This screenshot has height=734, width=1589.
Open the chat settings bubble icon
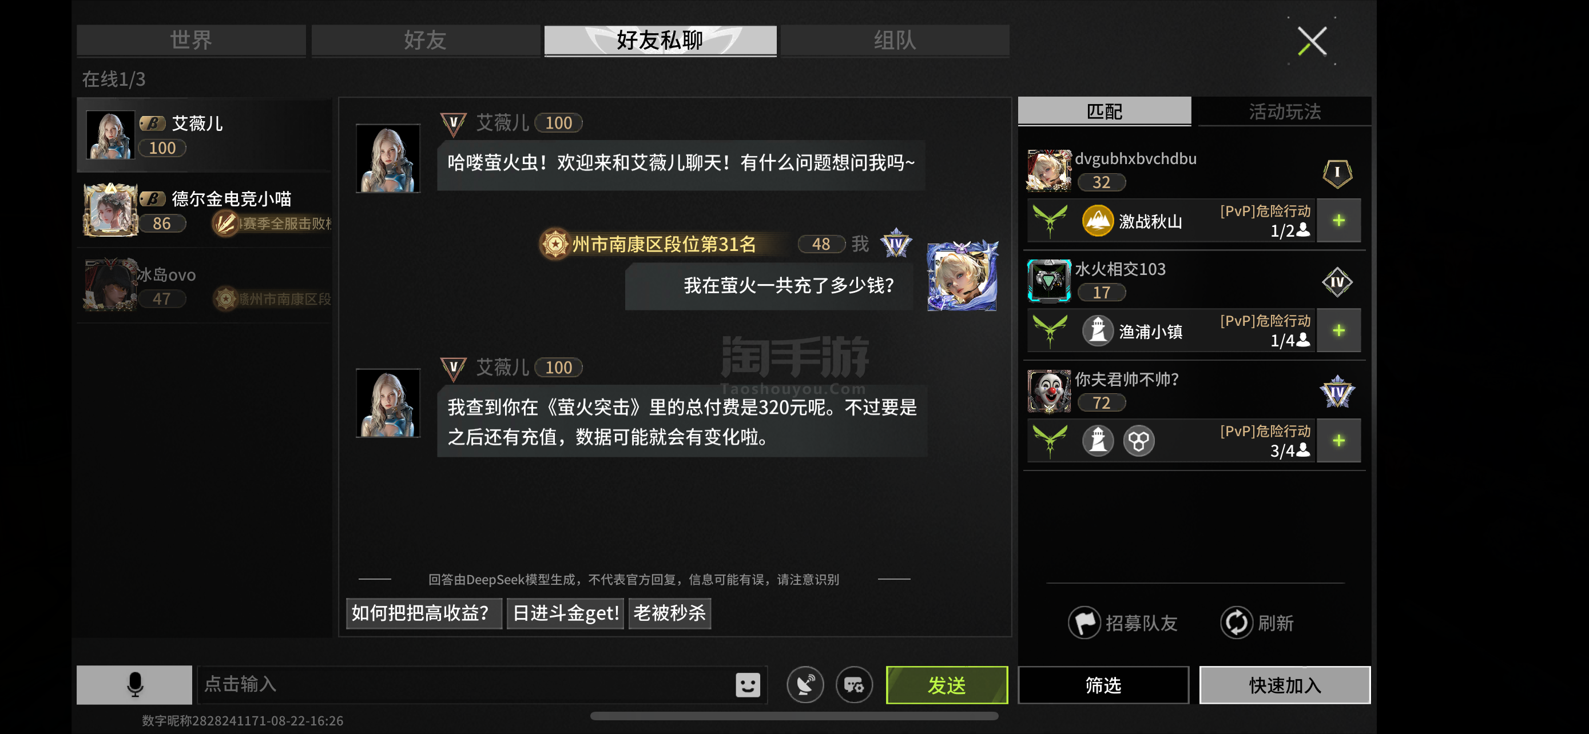click(x=854, y=685)
